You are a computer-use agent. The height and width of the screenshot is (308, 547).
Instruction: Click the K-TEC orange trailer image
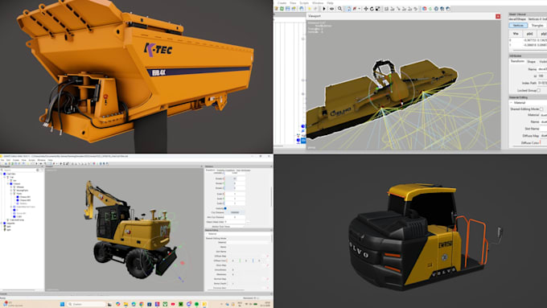coord(137,76)
